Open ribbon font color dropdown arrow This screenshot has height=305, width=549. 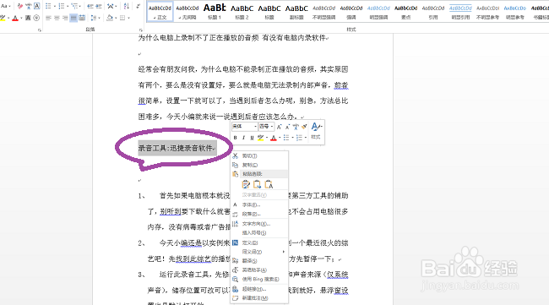pyautogui.click(x=21, y=18)
